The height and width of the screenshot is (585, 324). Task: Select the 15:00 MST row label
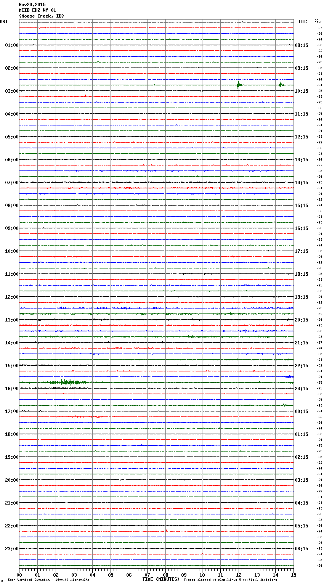point(12,366)
